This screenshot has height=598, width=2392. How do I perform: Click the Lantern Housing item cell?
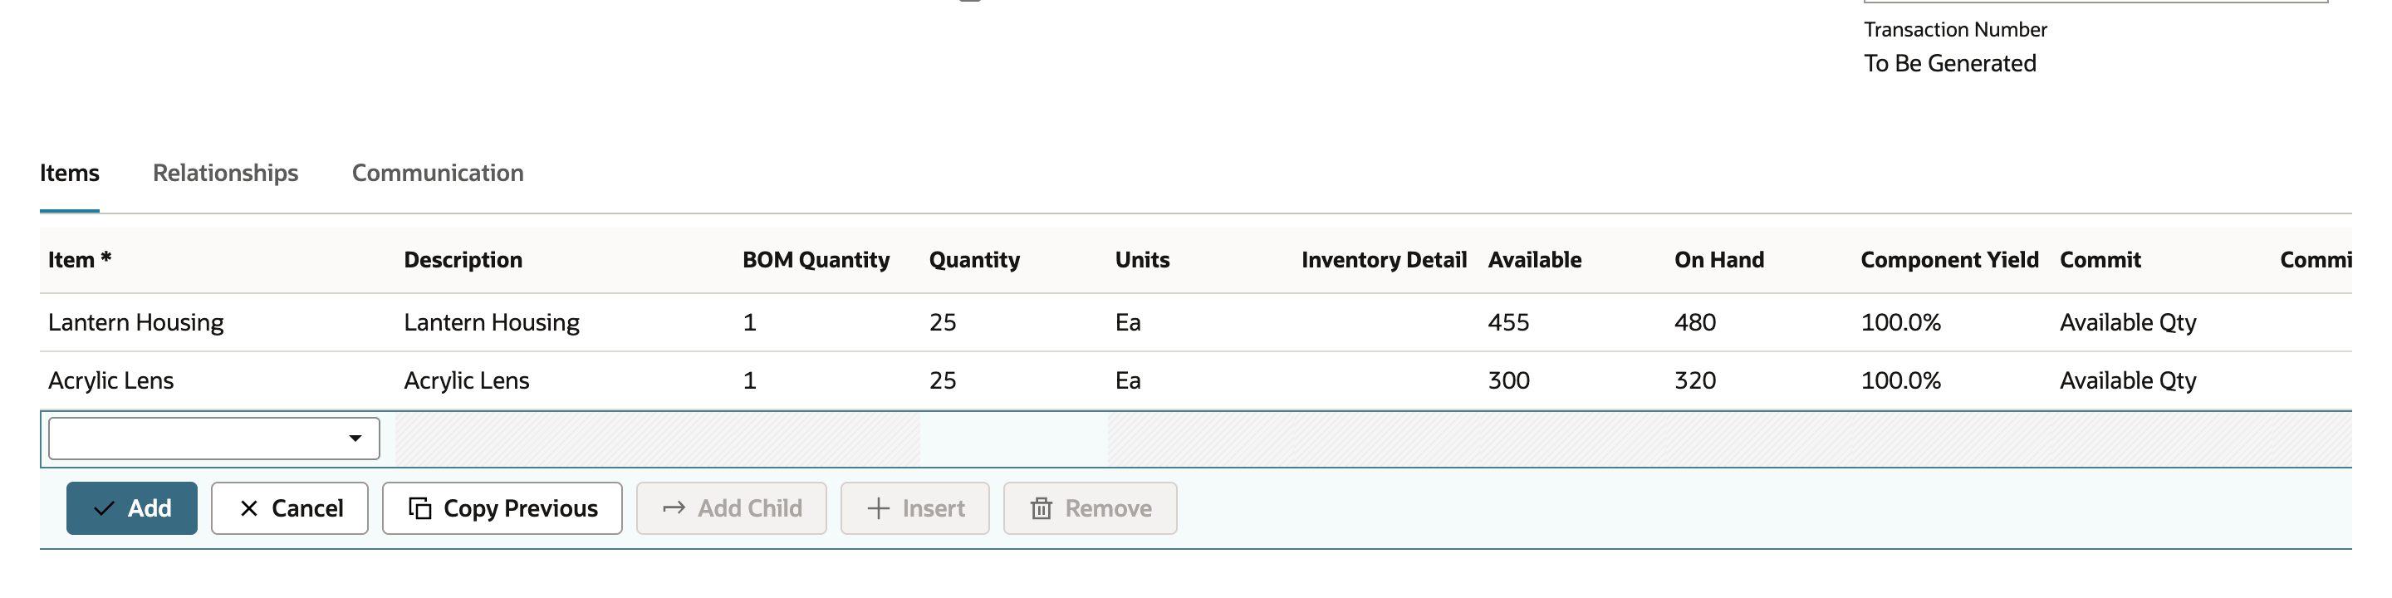point(135,322)
